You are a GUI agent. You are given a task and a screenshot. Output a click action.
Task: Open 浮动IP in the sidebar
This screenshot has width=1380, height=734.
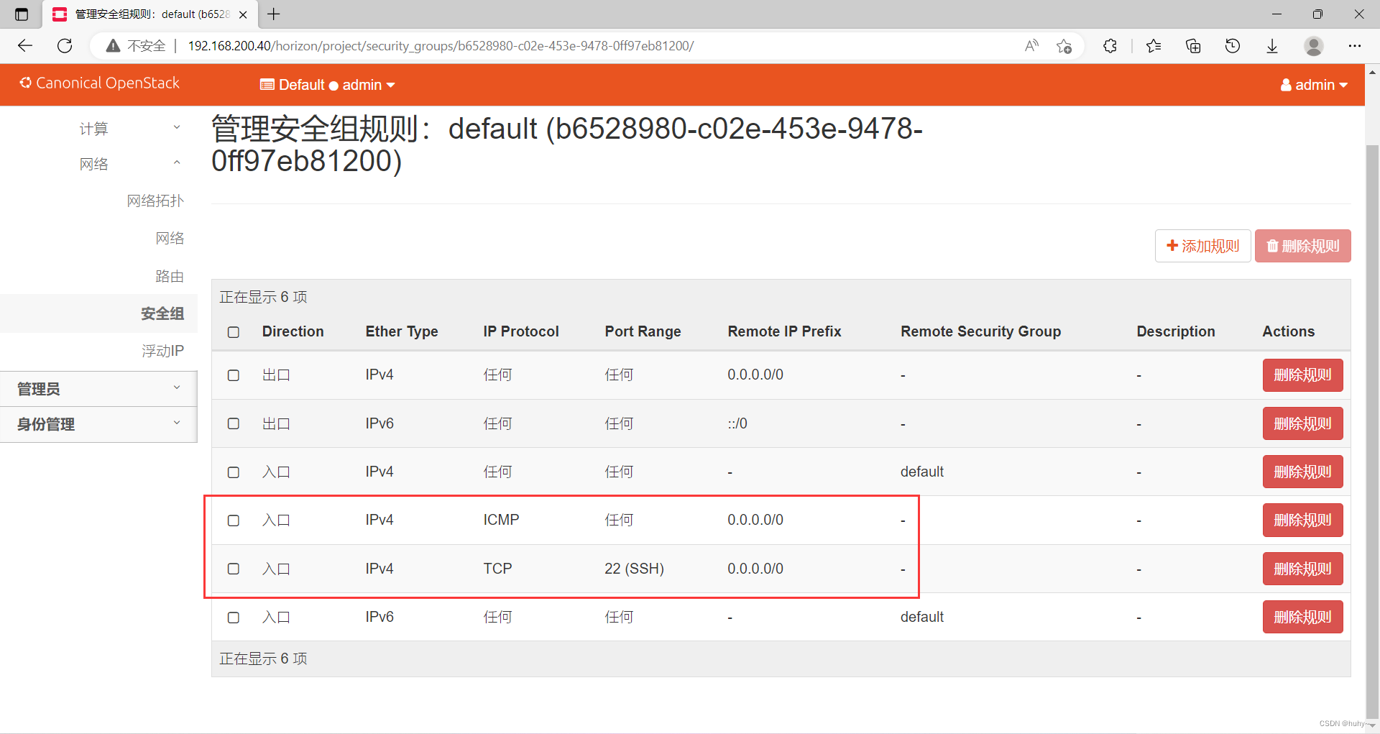coord(162,351)
